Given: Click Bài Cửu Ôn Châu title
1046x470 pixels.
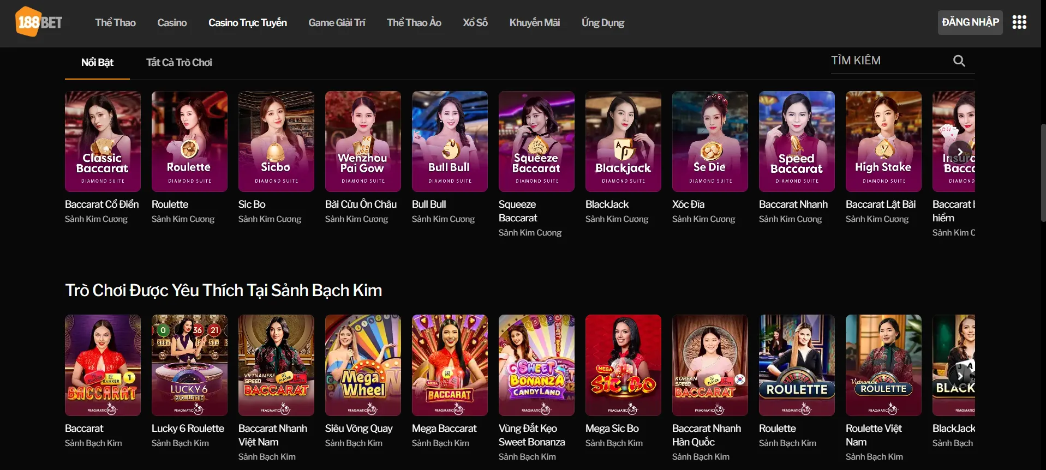Looking at the screenshot, I should click(x=361, y=204).
